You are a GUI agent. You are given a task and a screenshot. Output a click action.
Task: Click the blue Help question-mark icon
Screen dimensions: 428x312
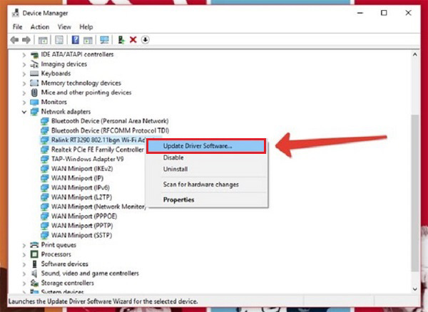click(76, 40)
